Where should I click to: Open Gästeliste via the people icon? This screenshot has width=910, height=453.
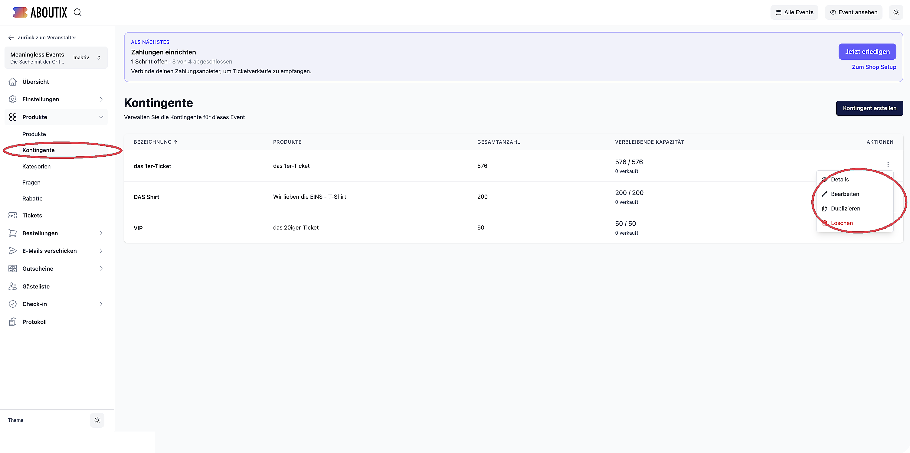click(13, 286)
